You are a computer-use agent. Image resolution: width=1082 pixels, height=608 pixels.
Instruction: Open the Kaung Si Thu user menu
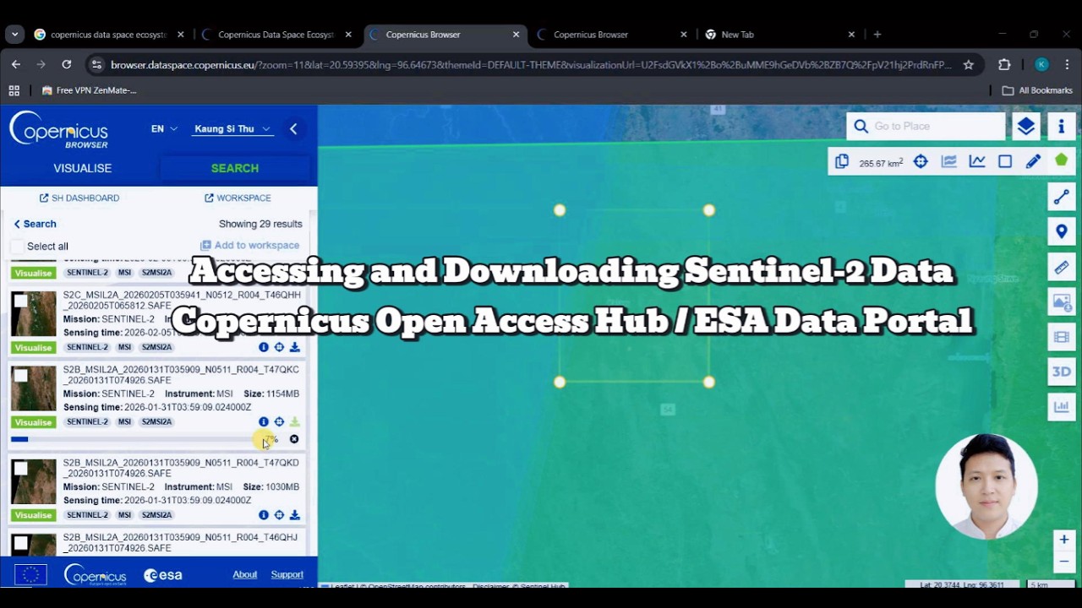232,129
